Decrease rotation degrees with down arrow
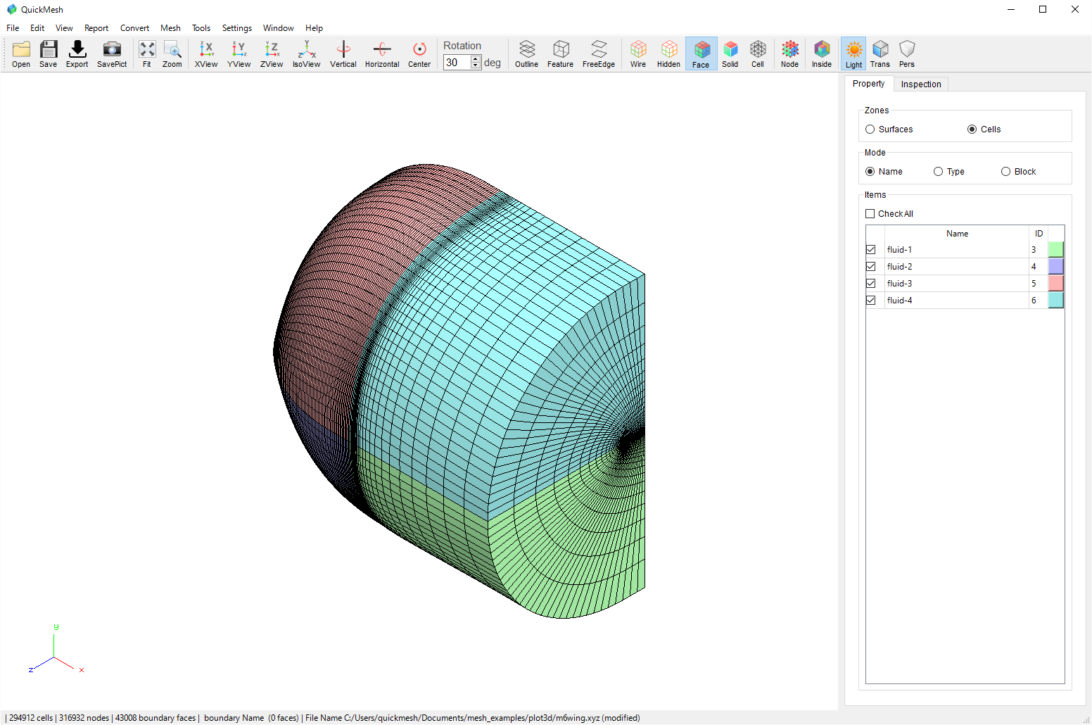Image resolution: width=1092 pixels, height=725 pixels. pyautogui.click(x=476, y=66)
